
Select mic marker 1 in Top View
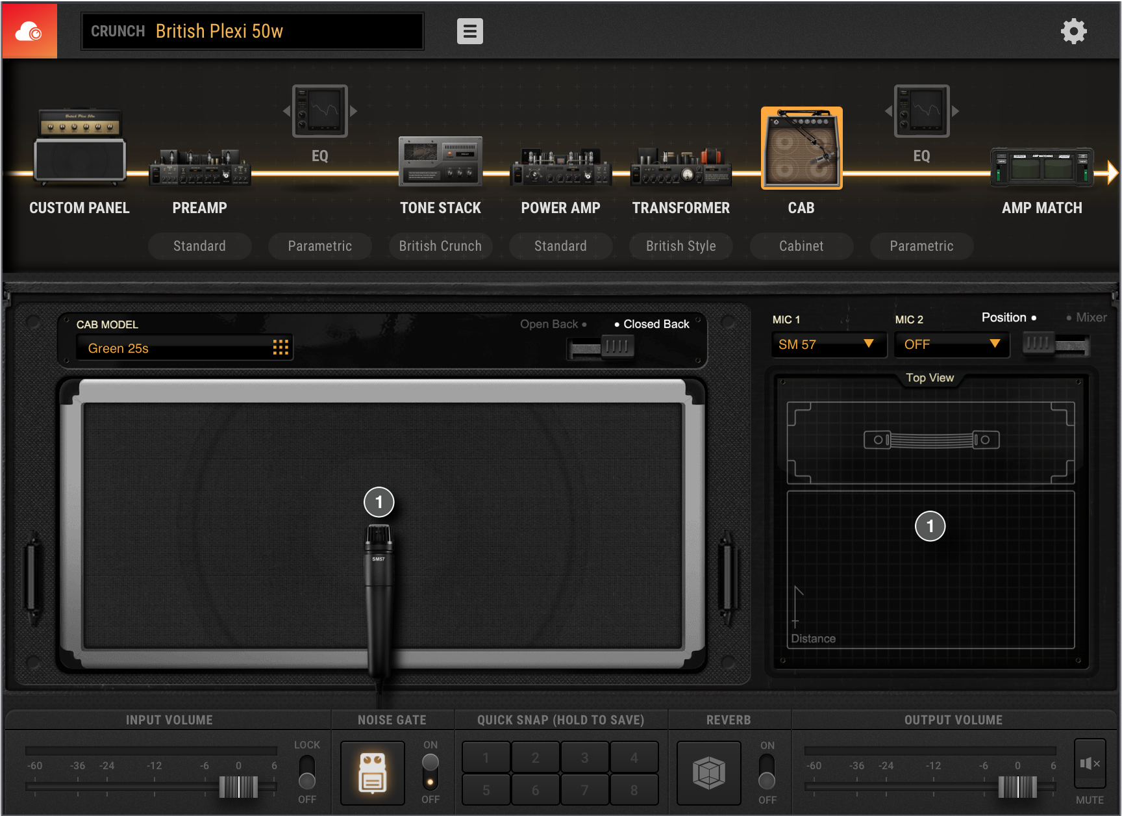tap(930, 526)
